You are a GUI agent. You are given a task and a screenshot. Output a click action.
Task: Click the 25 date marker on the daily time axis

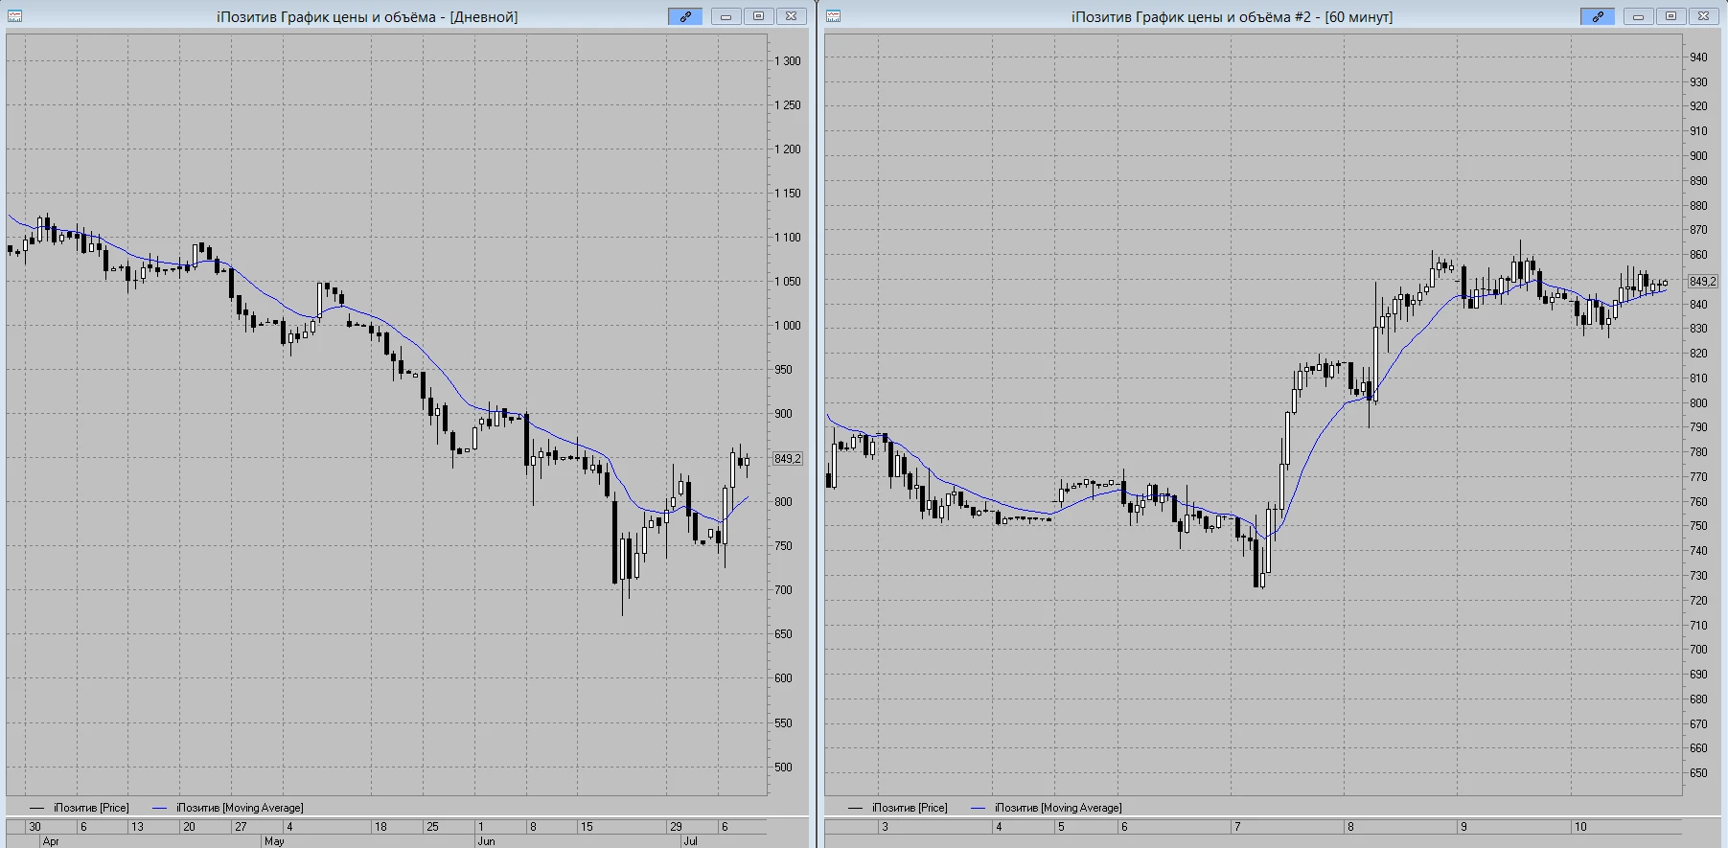432,827
